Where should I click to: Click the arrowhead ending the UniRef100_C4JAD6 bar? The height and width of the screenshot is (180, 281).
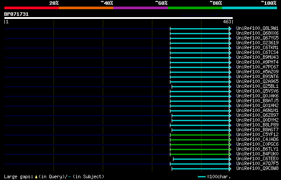point(230,140)
